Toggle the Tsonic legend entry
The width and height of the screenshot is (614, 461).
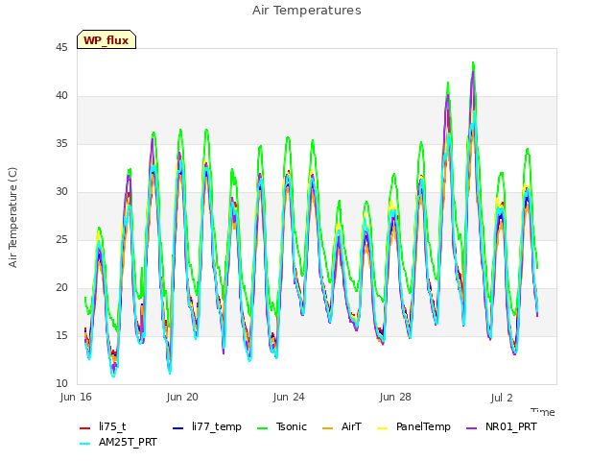click(x=281, y=426)
